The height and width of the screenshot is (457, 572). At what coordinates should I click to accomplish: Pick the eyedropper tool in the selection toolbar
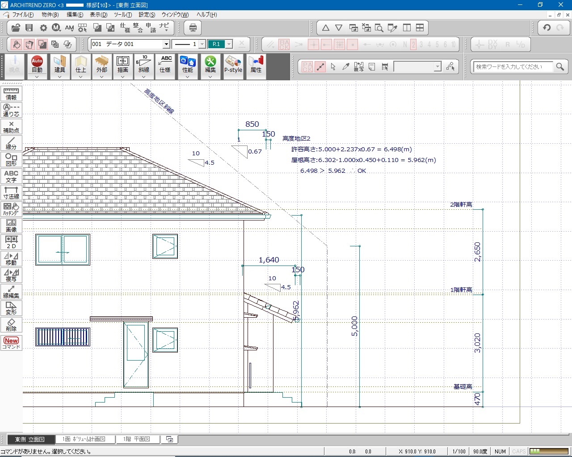tap(345, 67)
